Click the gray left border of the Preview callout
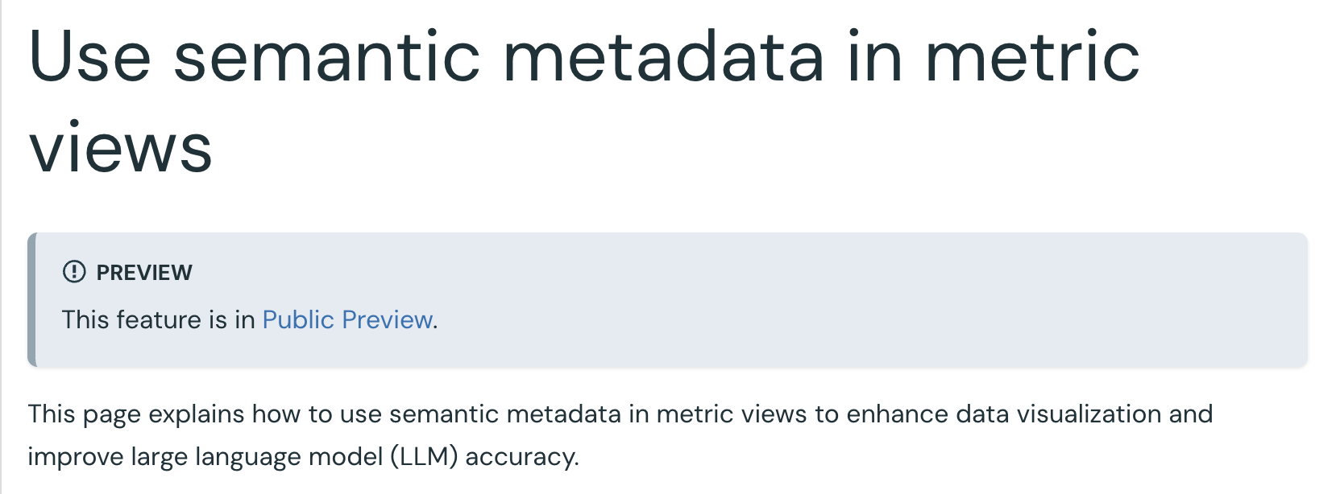The image size is (1336, 494). pos(31,300)
